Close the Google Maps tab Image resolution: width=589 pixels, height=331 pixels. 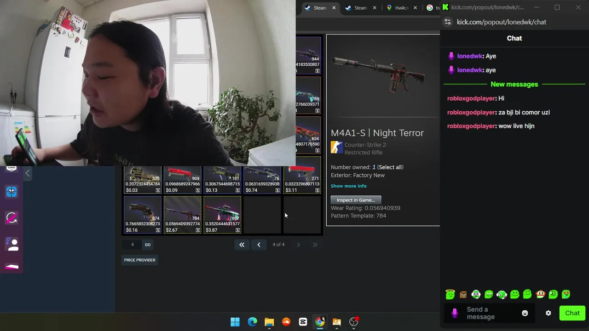[416, 8]
